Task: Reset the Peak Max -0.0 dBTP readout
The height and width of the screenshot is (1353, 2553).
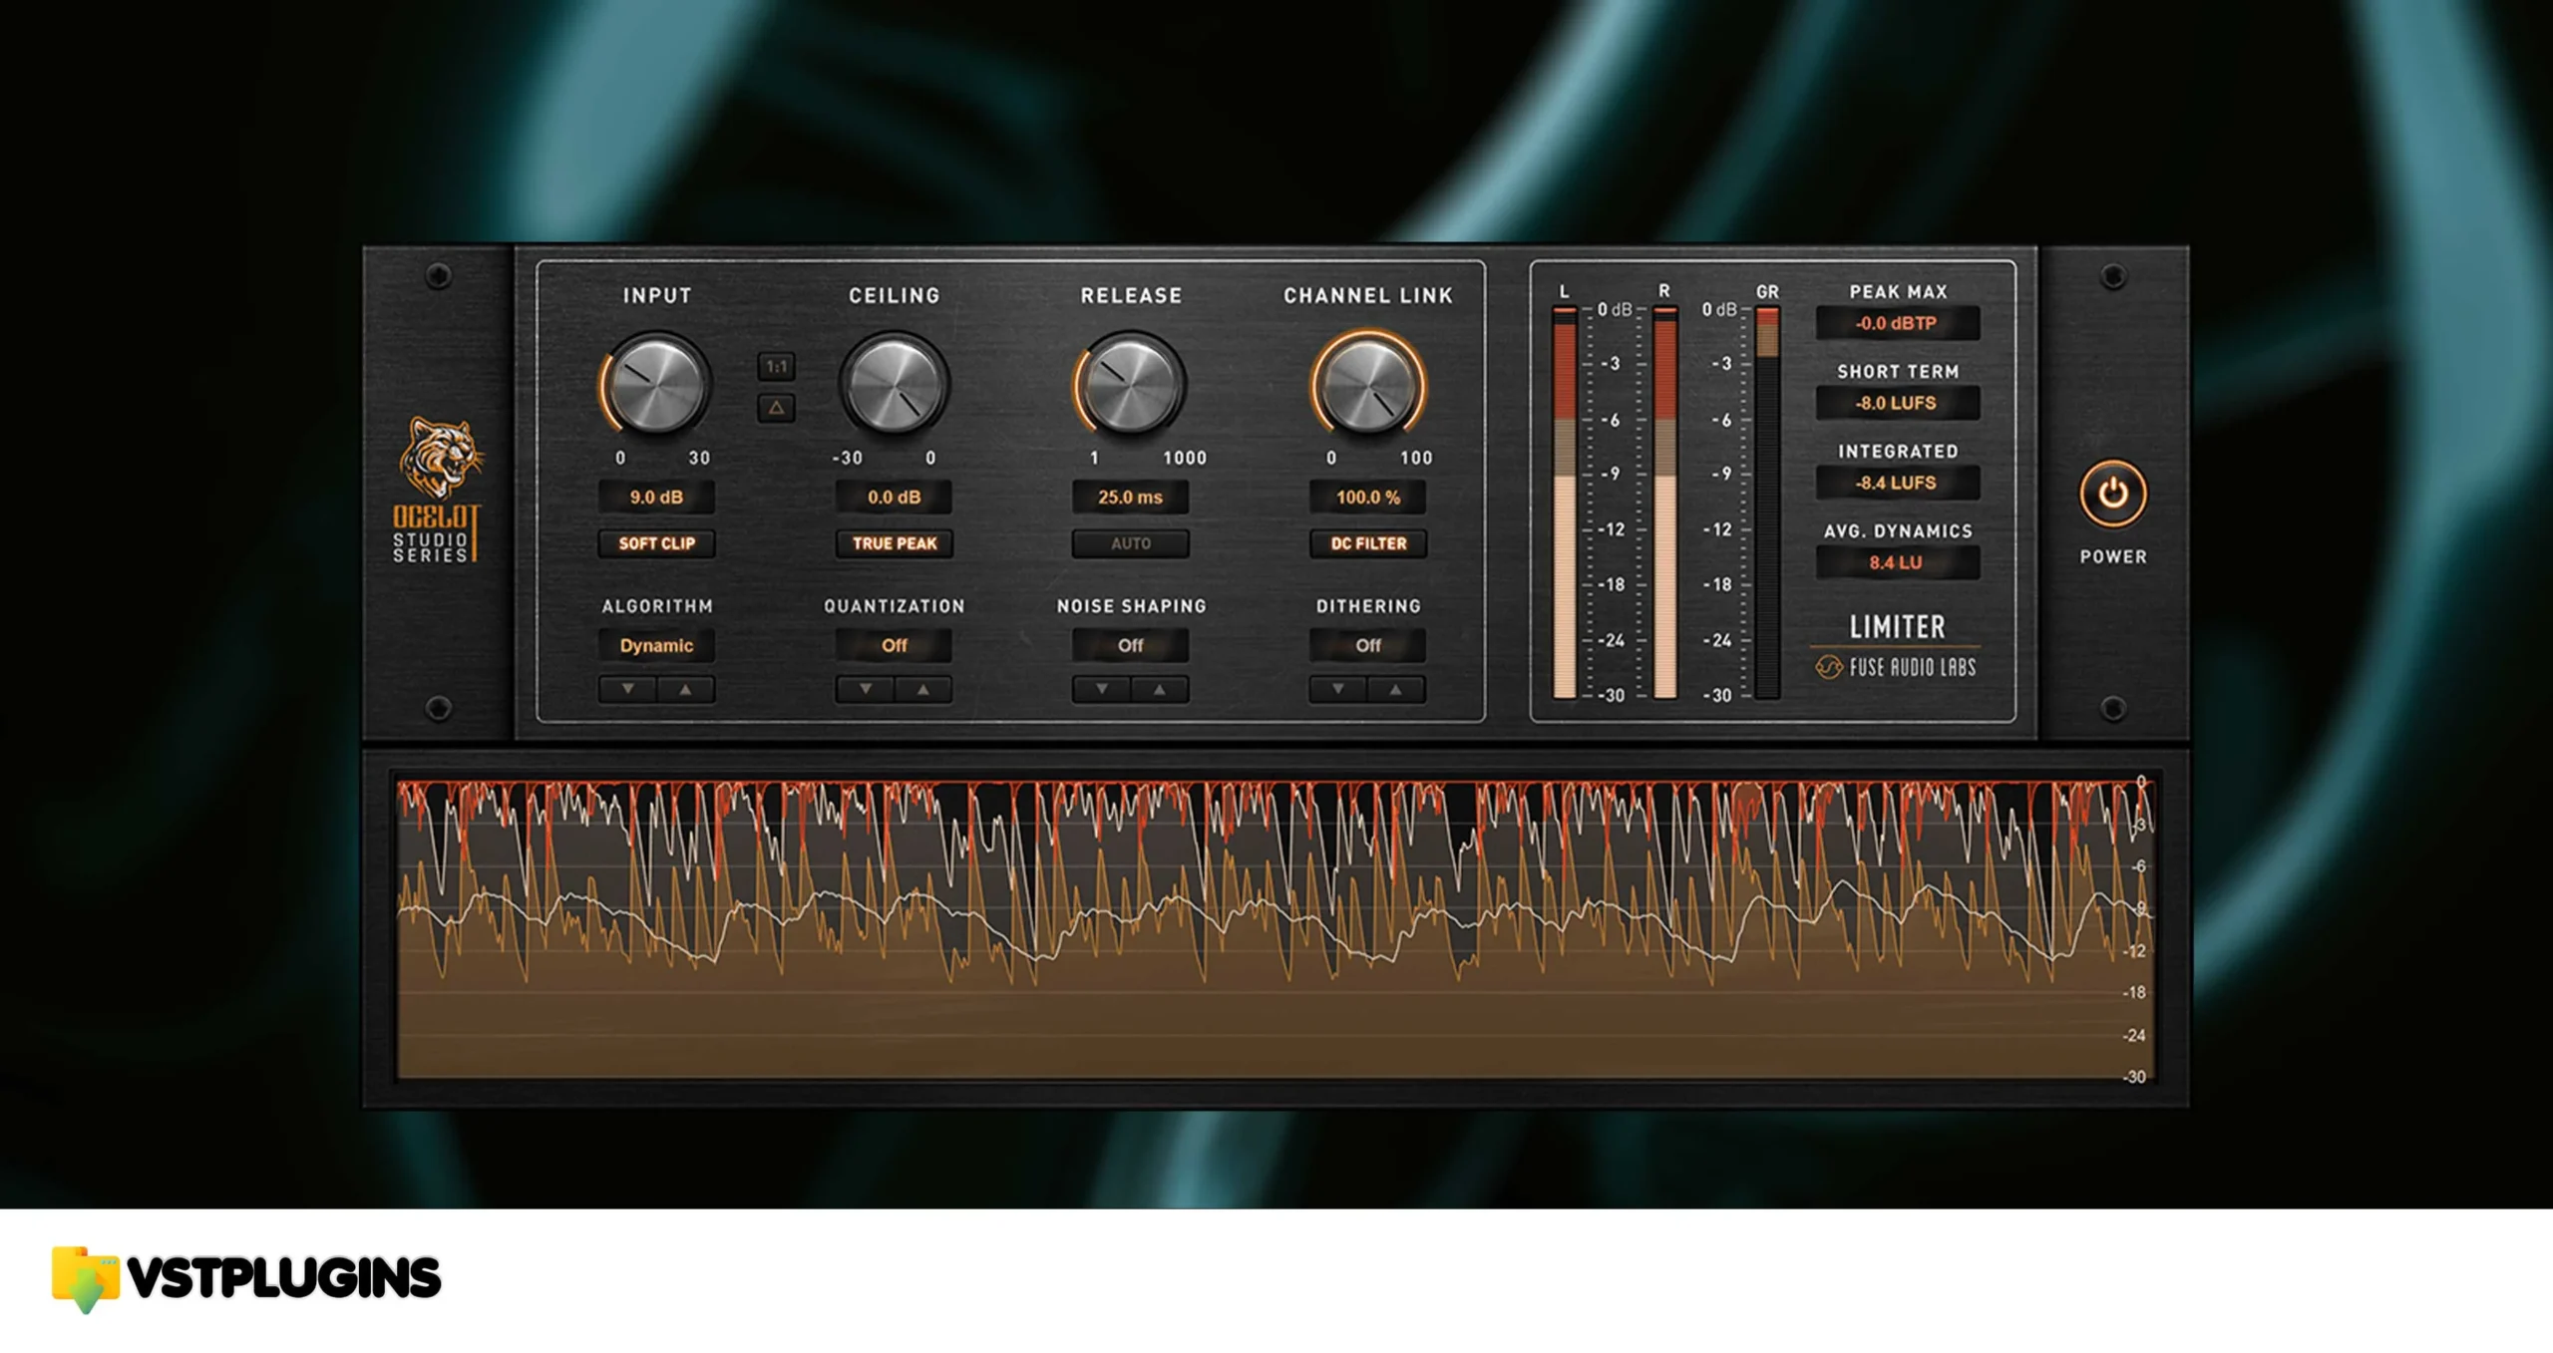Action: click(1897, 323)
